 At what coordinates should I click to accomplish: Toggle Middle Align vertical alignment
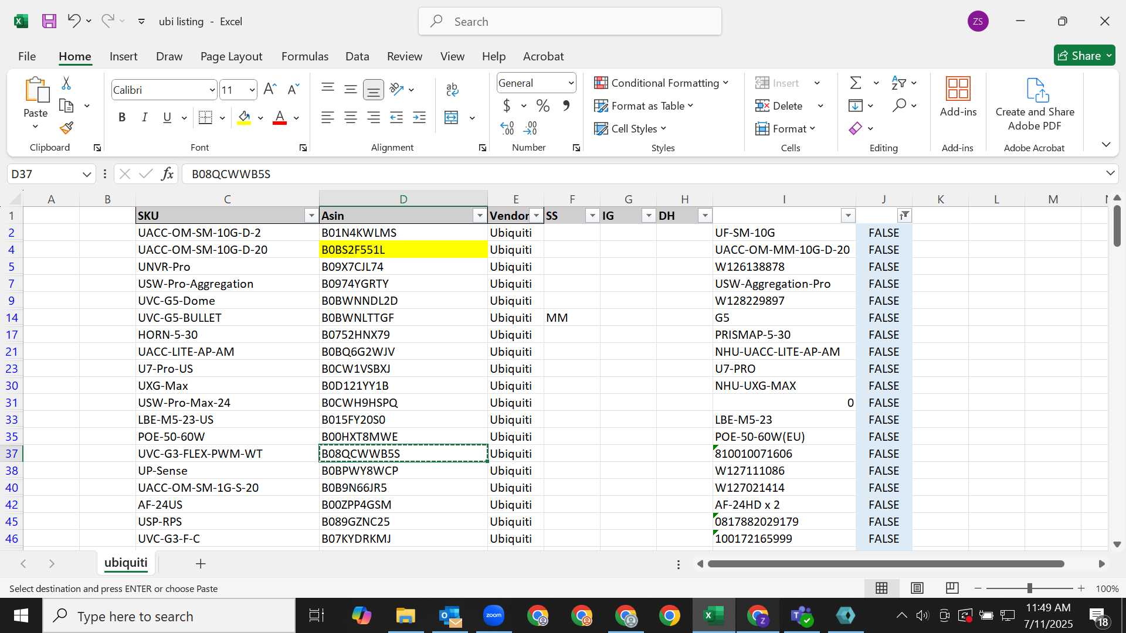point(351,89)
